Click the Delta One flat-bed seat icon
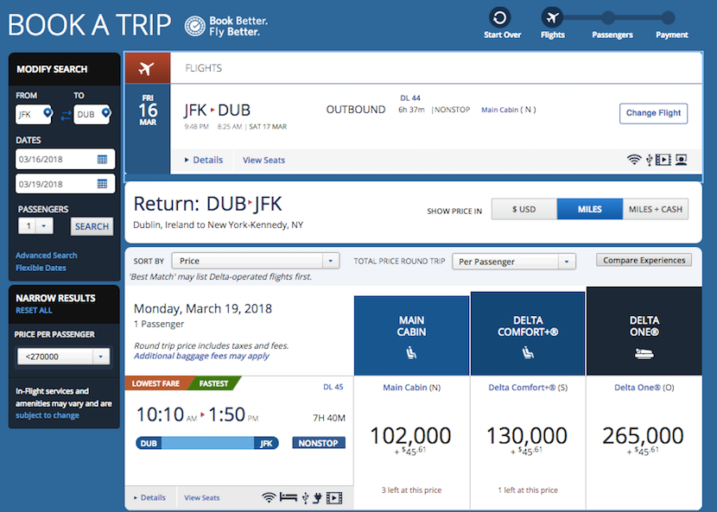Image resolution: width=717 pixels, height=512 pixels. click(x=644, y=353)
